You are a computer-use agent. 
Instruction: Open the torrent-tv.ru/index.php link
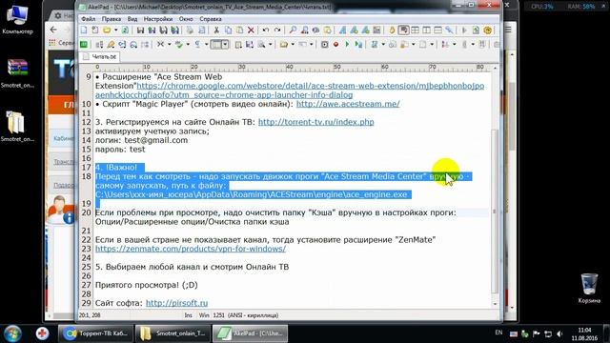[x=315, y=122]
